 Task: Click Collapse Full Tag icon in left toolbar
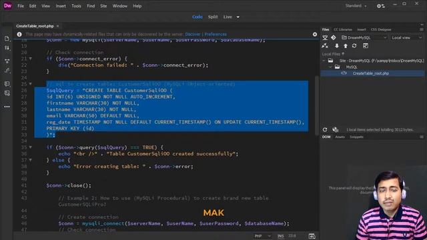(x=7, y=61)
